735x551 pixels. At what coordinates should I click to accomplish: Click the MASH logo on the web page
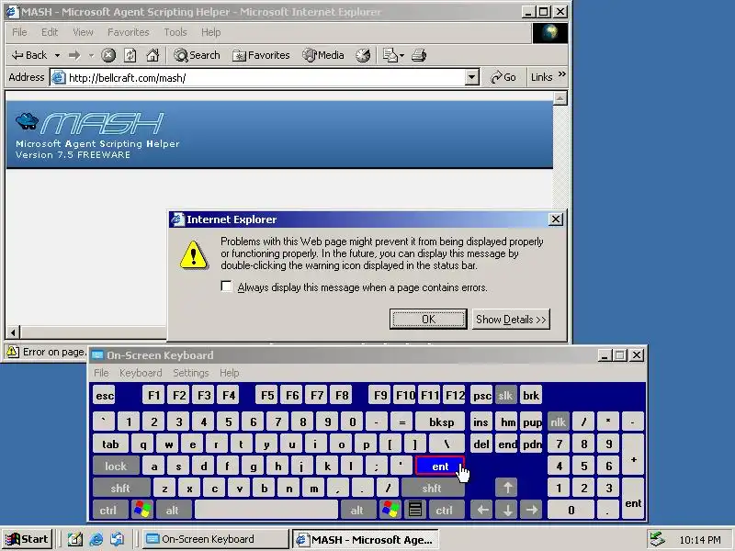89,123
